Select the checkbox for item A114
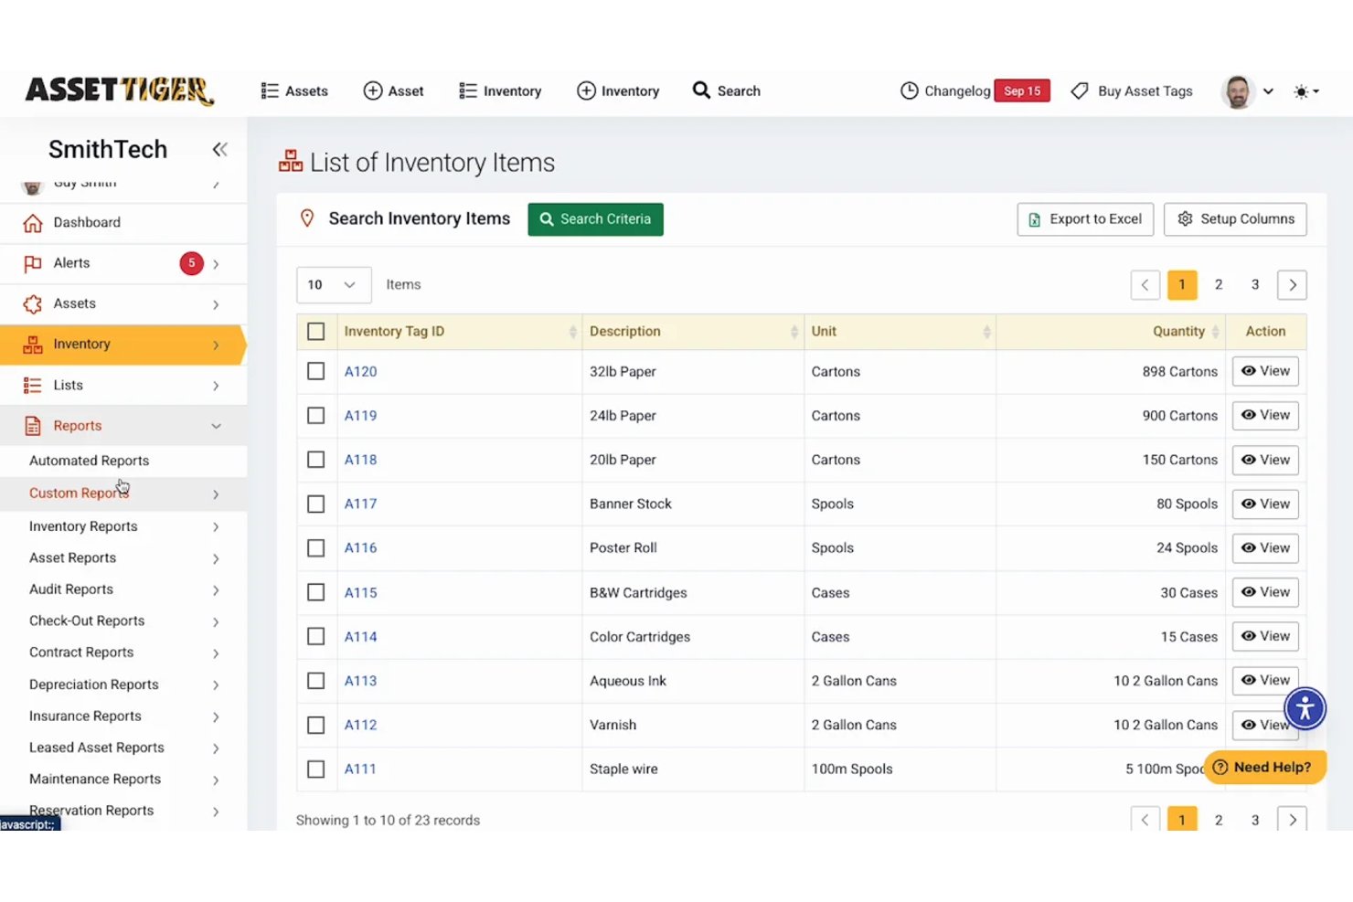Screen dimensions: 1353x902 tap(316, 636)
